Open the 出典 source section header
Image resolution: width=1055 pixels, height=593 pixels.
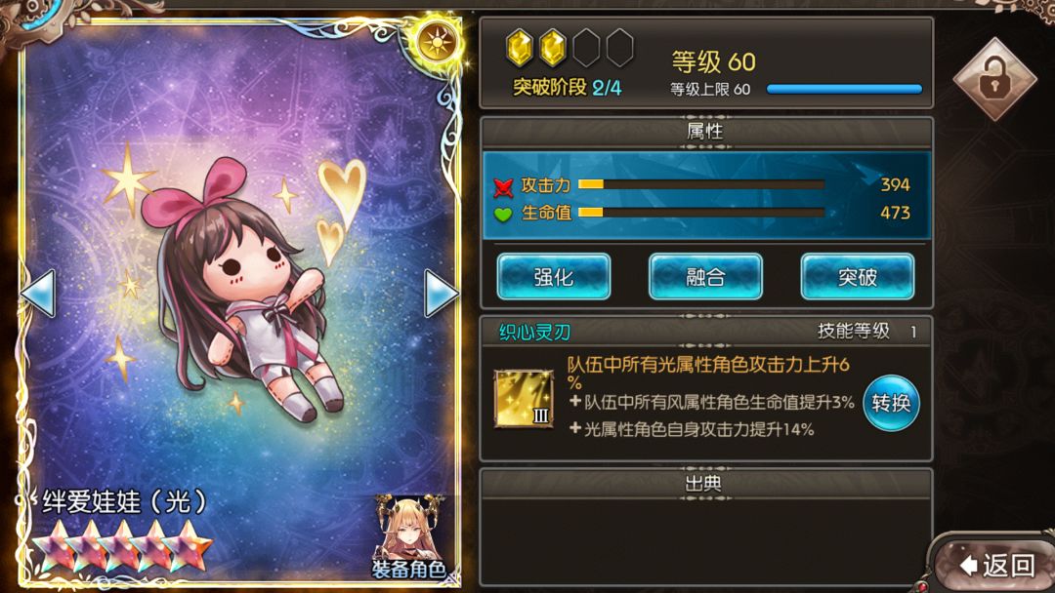(705, 484)
